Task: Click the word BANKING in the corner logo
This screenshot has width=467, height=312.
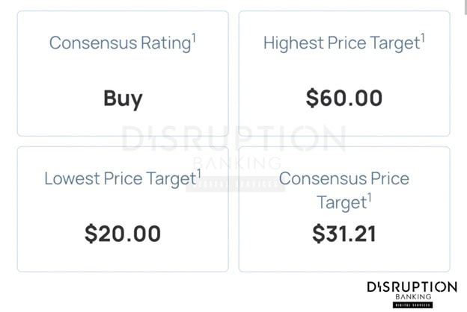Action: (x=412, y=298)
